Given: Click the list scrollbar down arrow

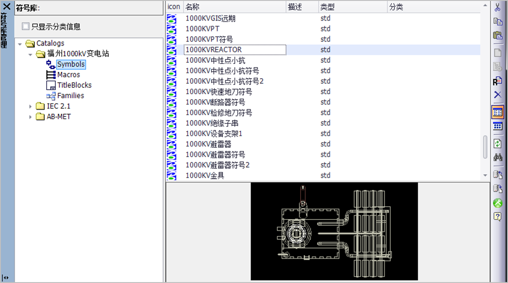Looking at the screenshot, I should tap(485, 176).
